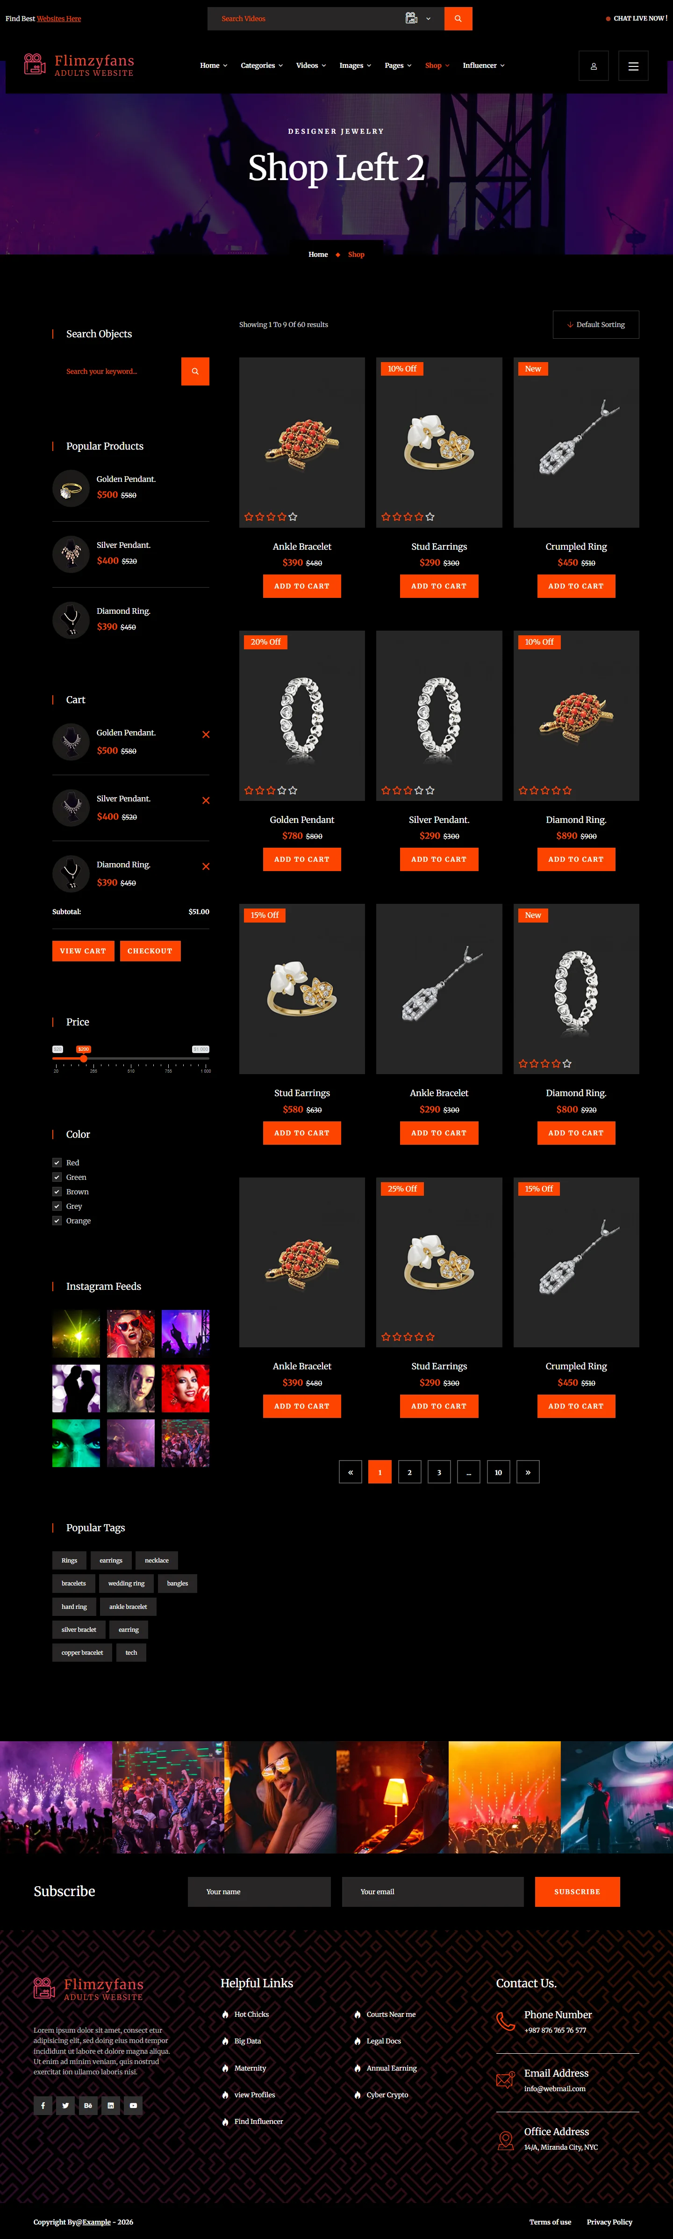Click the Checkout button

click(150, 951)
